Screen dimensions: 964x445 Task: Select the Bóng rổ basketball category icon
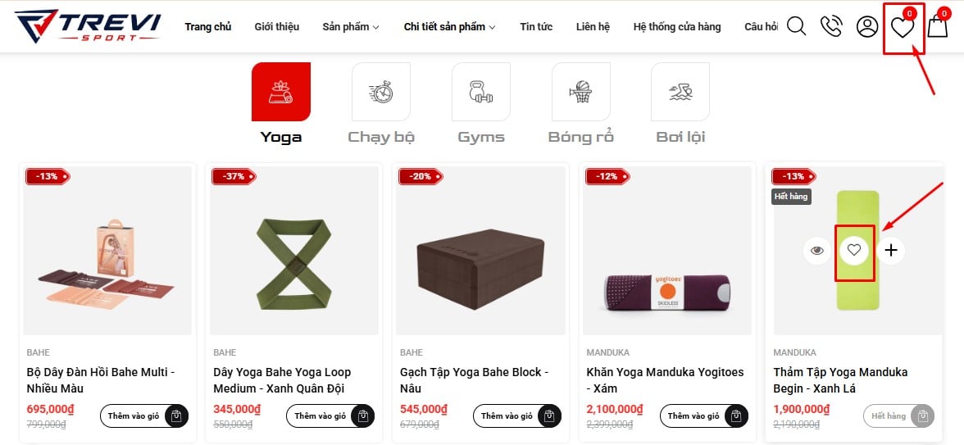[x=581, y=92]
